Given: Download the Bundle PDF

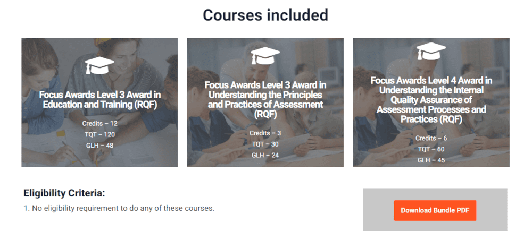Looking at the screenshot, I should click(x=435, y=210).
